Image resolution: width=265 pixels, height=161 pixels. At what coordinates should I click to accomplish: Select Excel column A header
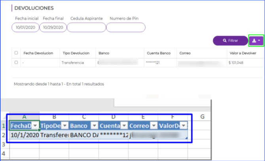click(x=25, y=117)
